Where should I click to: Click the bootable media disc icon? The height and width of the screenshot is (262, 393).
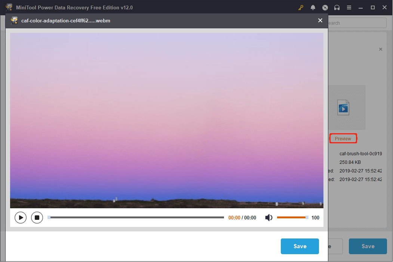pos(325,7)
